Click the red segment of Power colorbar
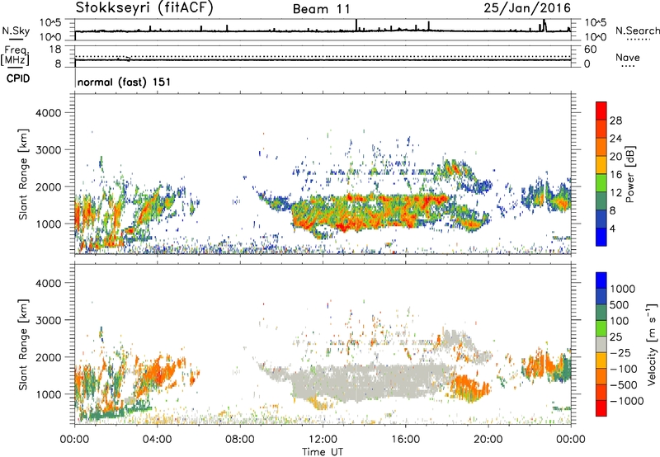The image size is (660, 457). coord(601,111)
